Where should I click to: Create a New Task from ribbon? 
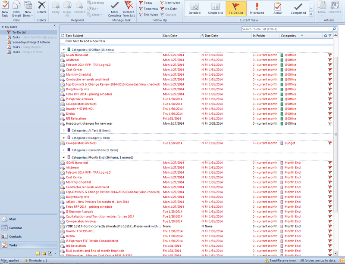(5, 9)
